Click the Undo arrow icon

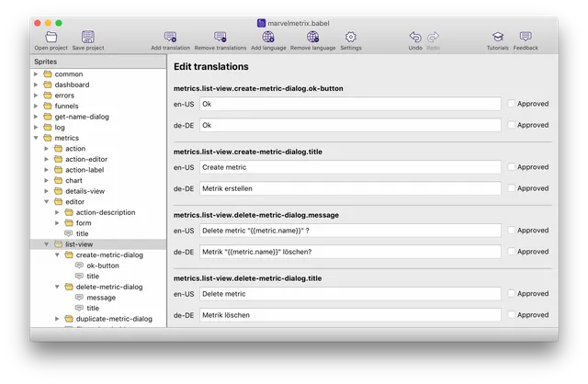coord(415,37)
